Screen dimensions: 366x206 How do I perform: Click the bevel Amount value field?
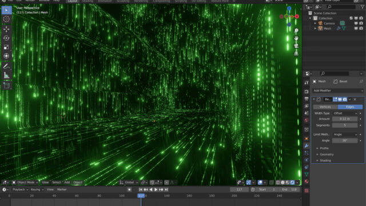(345, 119)
